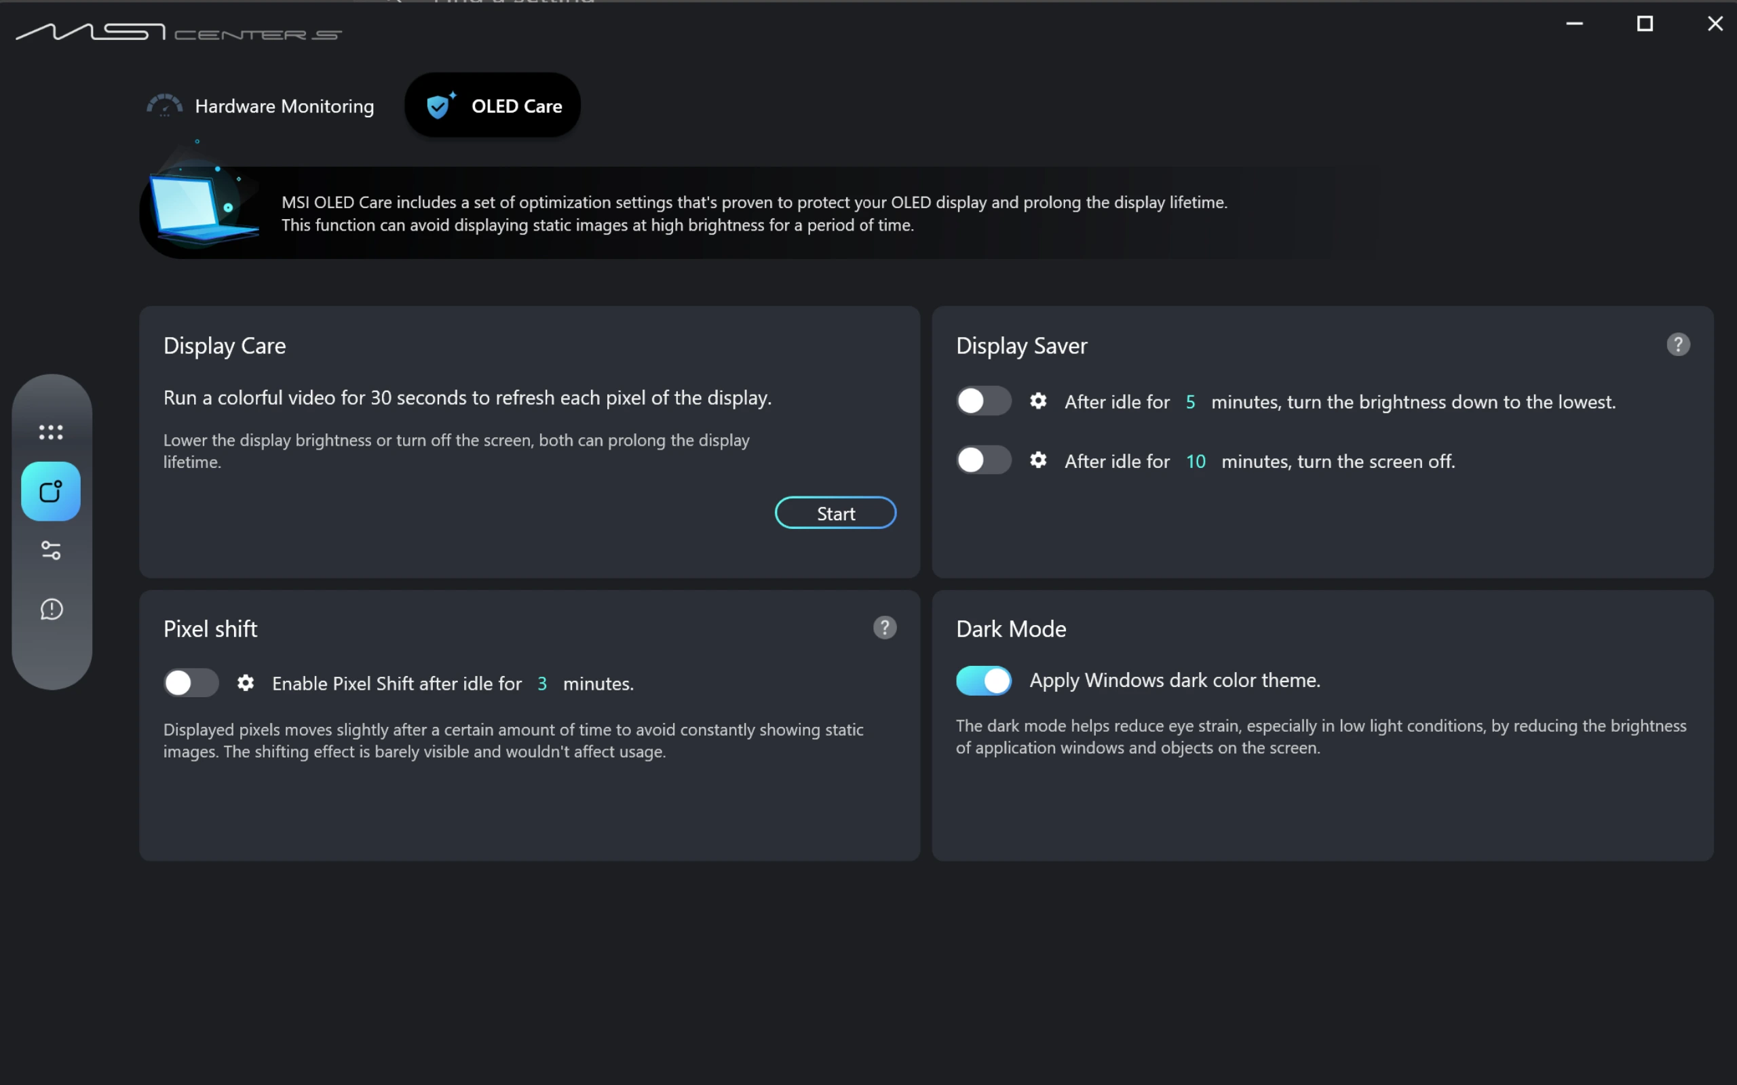Minimize the MSI Center S window
Image resolution: width=1737 pixels, height=1085 pixels.
pyautogui.click(x=1575, y=24)
